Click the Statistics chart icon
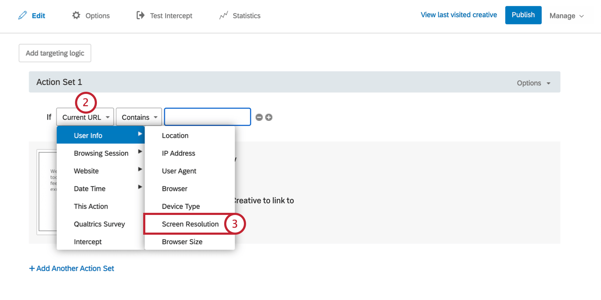 tap(223, 16)
